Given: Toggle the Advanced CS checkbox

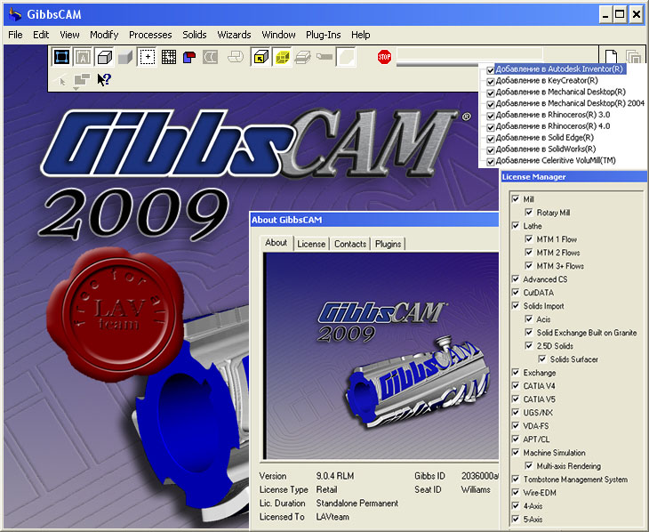Looking at the screenshot, I should (x=516, y=278).
